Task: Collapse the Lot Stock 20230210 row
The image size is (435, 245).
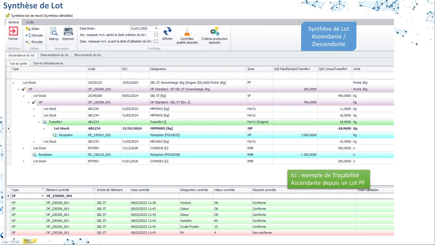Action: (x=13, y=83)
